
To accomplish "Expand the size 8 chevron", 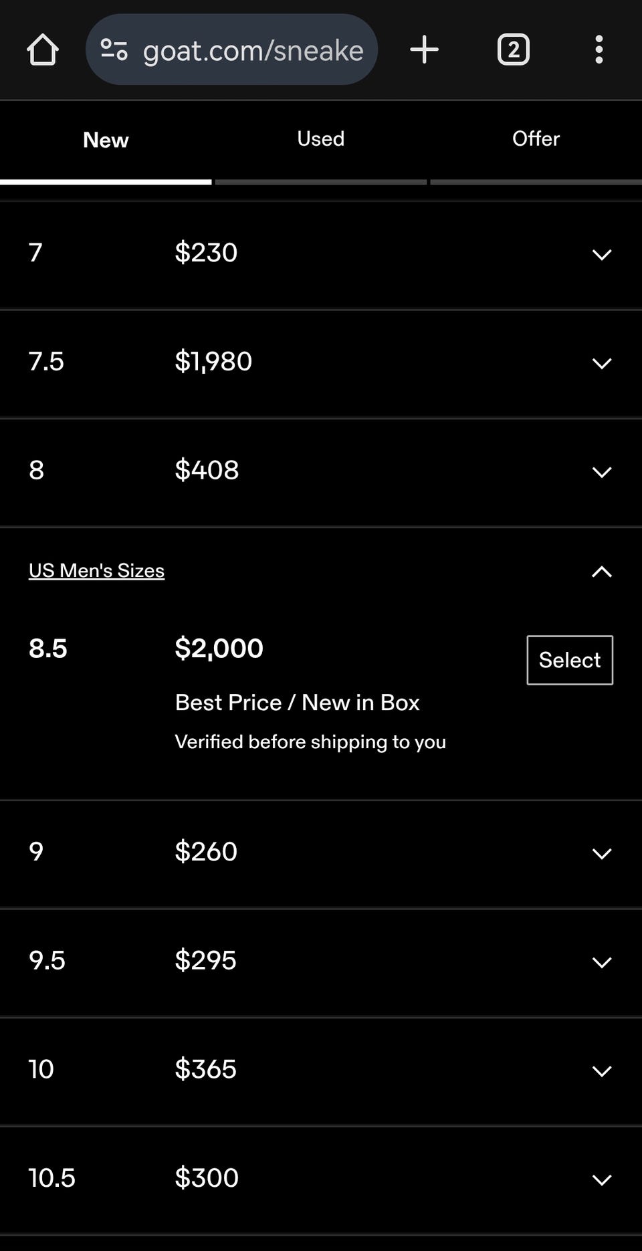I will tap(602, 472).
